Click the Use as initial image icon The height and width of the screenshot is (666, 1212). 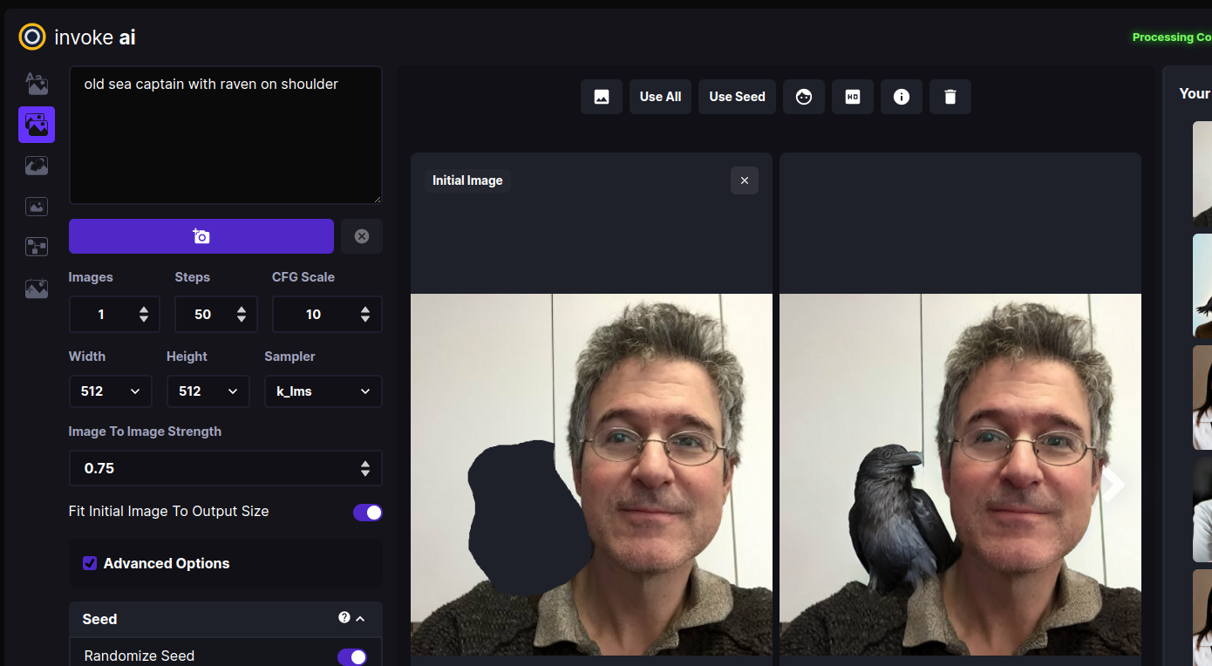(602, 97)
